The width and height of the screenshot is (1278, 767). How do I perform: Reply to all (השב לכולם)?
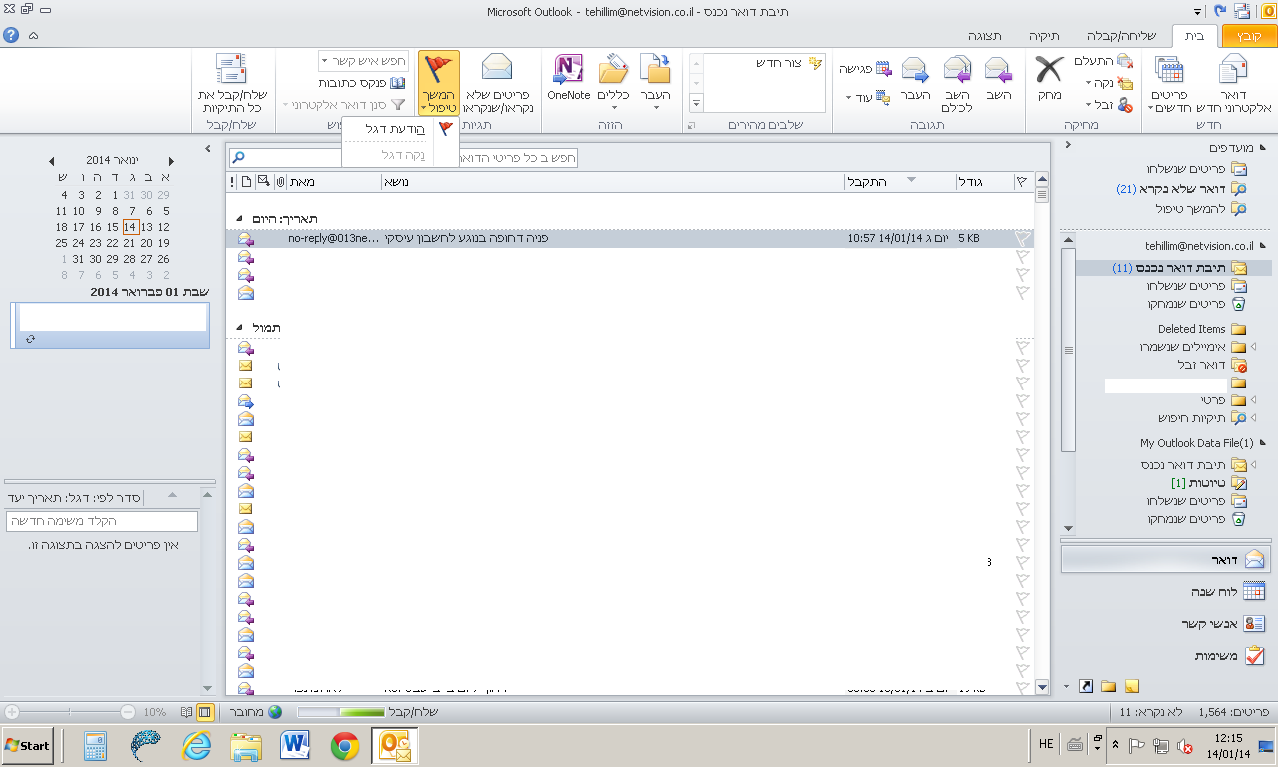[958, 82]
